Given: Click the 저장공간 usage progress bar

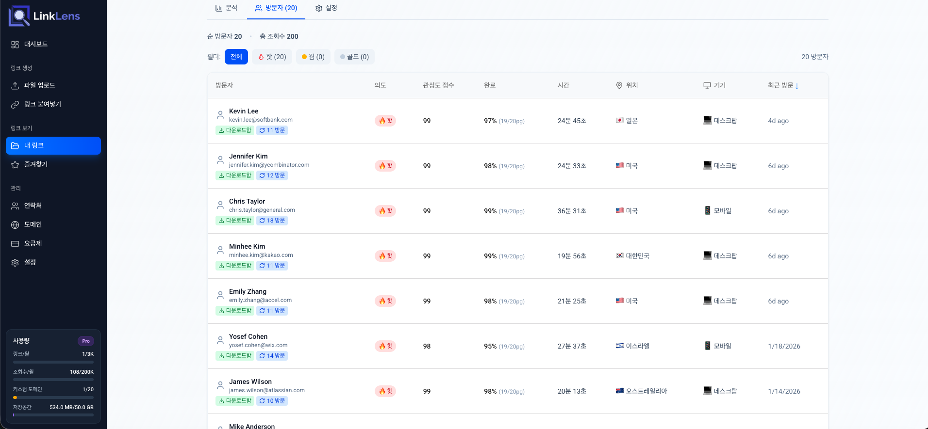Looking at the screenshot, I should [53, 415].
